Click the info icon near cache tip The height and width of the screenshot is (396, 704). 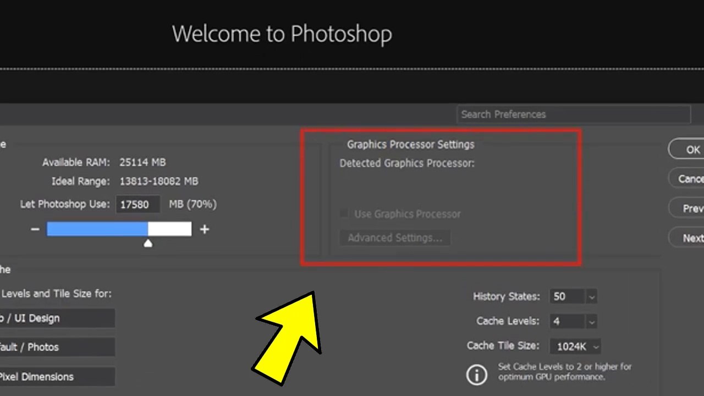[x=477, y=375]
